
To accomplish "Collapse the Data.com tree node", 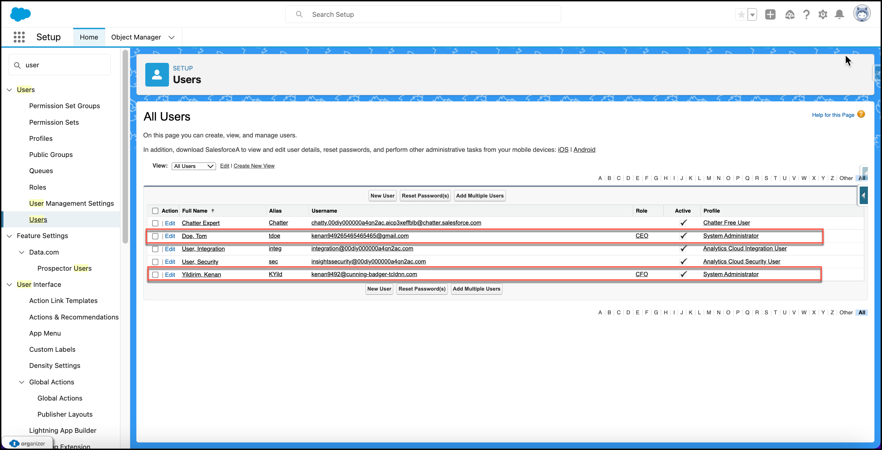I will coord(22,252).
